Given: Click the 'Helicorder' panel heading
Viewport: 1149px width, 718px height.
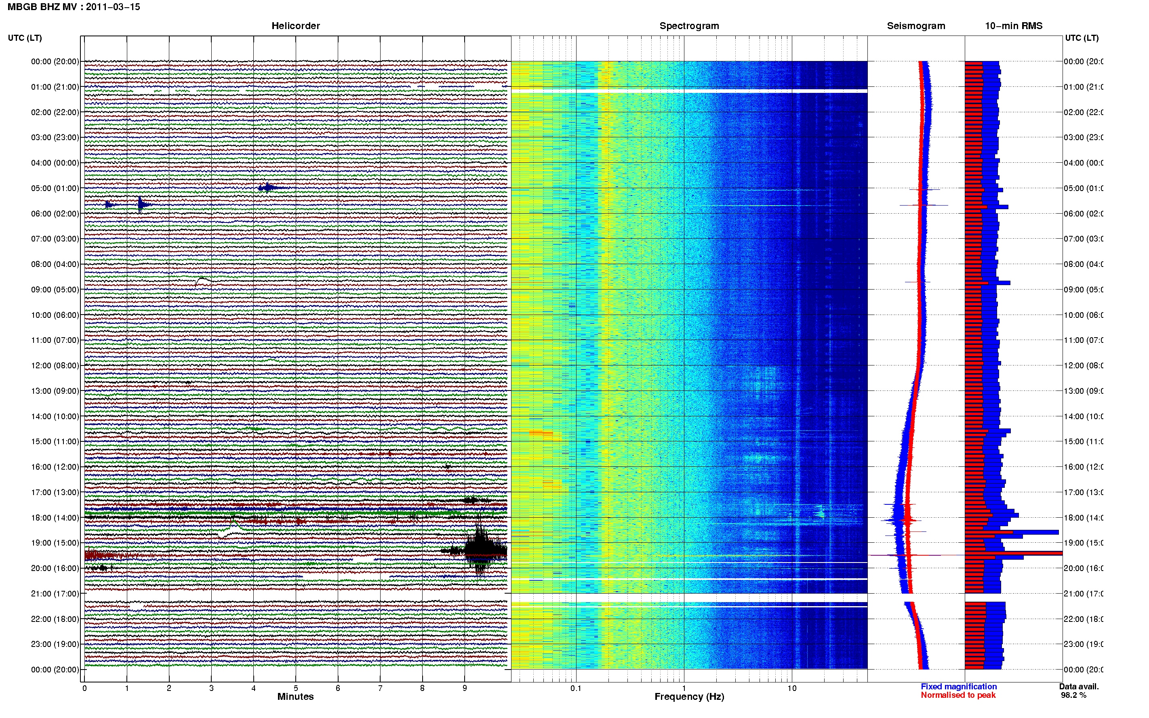Looking at the screenshot, I should point(295,26).
